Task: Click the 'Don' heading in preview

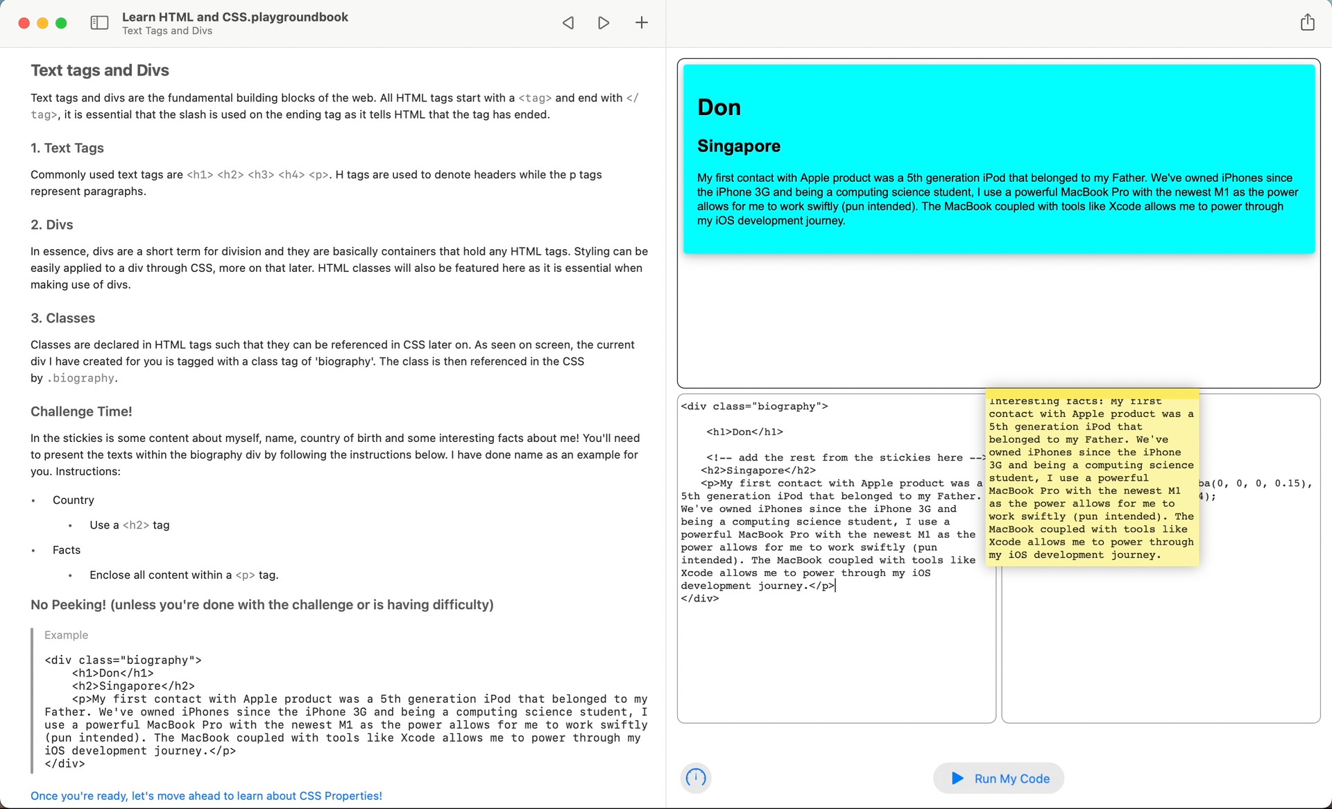Action: [719, 108]
